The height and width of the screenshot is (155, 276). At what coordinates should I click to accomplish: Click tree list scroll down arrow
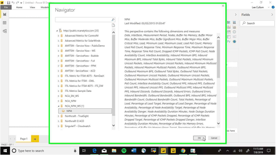point(114,126)
